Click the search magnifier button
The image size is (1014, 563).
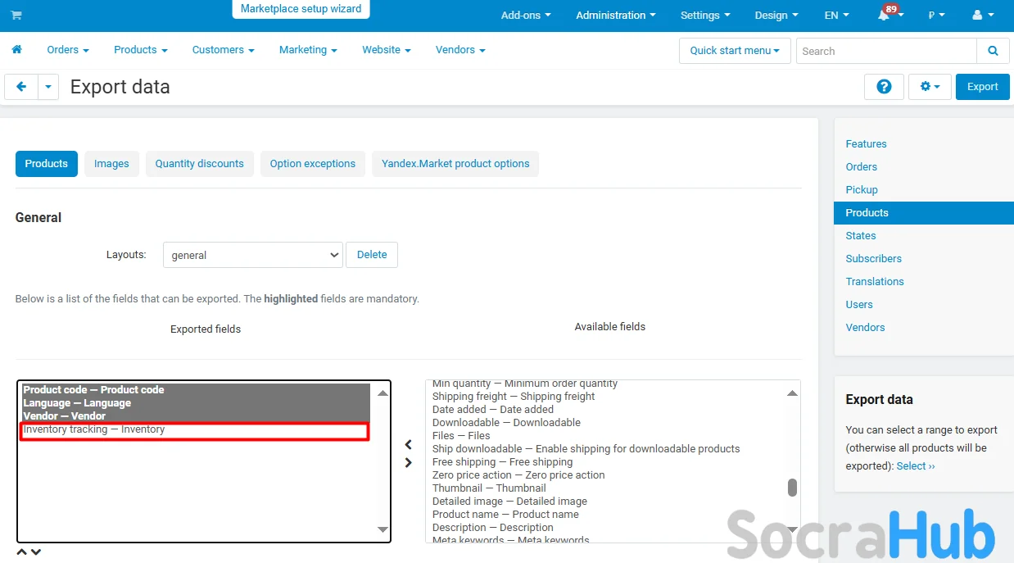click(x=993, y=51)
